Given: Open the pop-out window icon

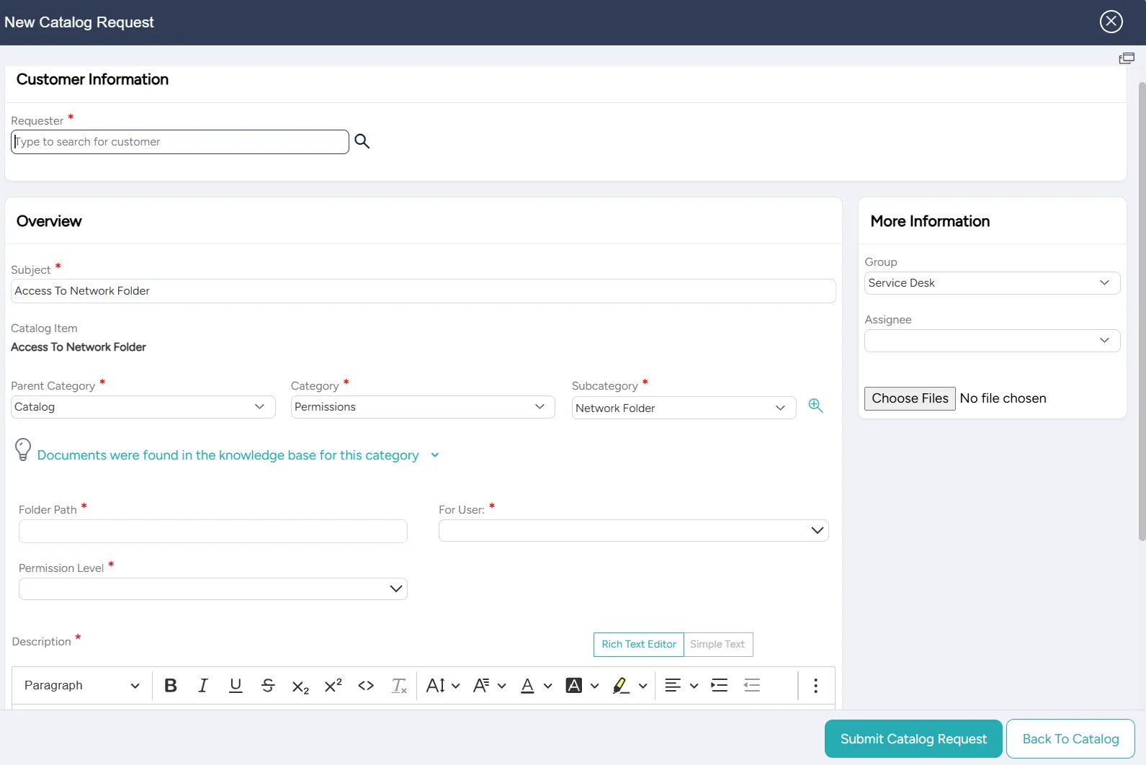Looking at the screenshot, I should pos(1127,58).
